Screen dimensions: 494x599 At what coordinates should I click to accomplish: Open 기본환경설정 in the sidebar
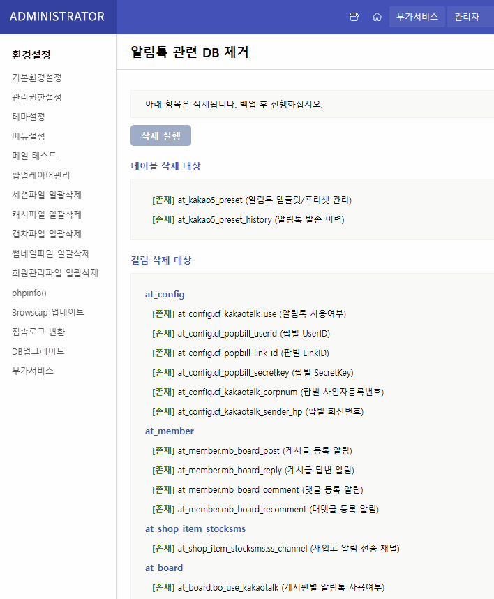tap(36, 77)
